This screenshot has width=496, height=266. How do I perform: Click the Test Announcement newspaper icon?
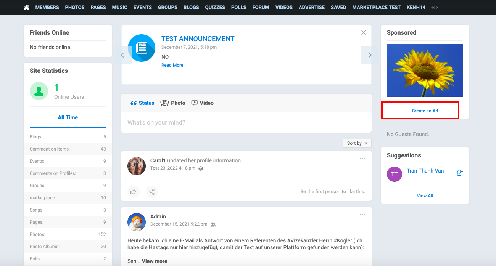coord(142,48)
